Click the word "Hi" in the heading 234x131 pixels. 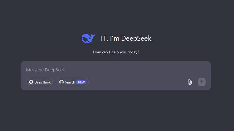pos(103,38)
